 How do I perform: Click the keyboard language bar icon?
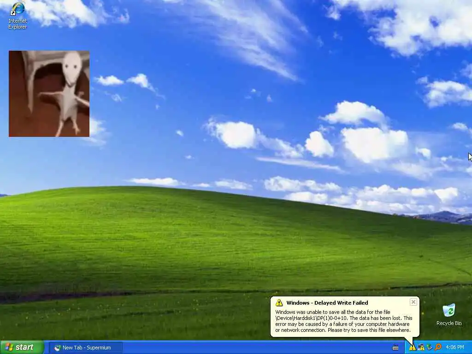(395, 348)
